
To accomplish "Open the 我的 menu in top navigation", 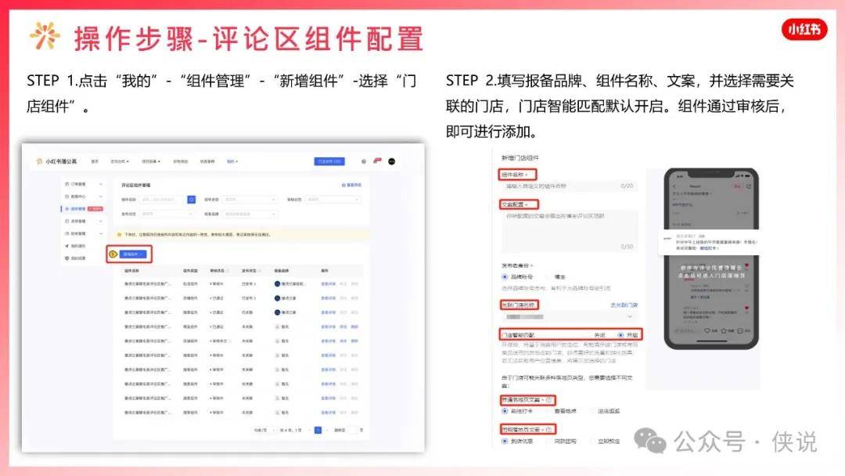I will click(232, 161).
